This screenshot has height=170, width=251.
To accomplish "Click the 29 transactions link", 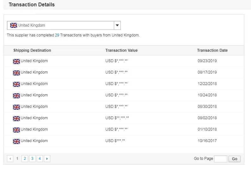I will [57, 35].
